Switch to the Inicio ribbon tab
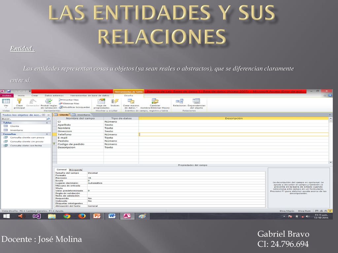Screen dimensions: 338x253 (21, 96)
